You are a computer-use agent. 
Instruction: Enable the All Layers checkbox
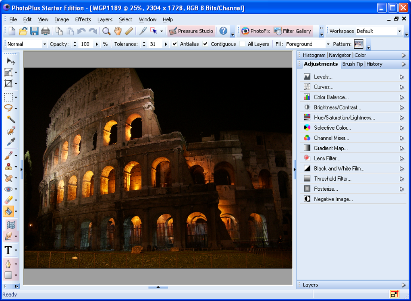[x=242, y=44]
